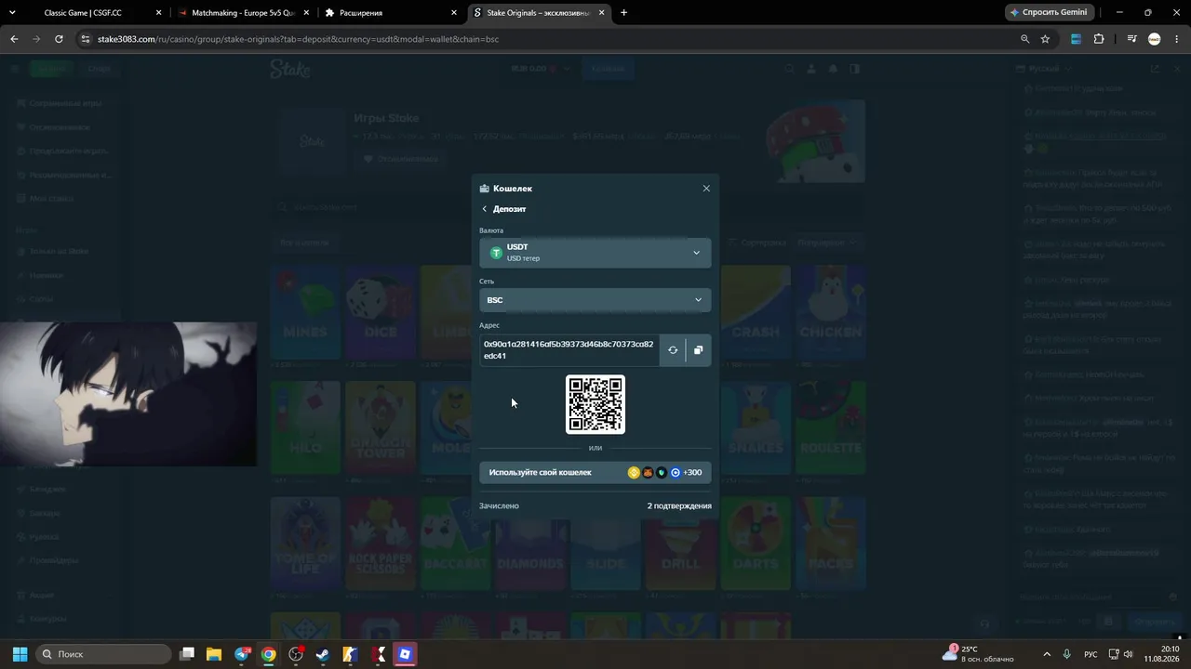Open Telegram from the taskbar
1191x669 pixels.
point(242,654)
